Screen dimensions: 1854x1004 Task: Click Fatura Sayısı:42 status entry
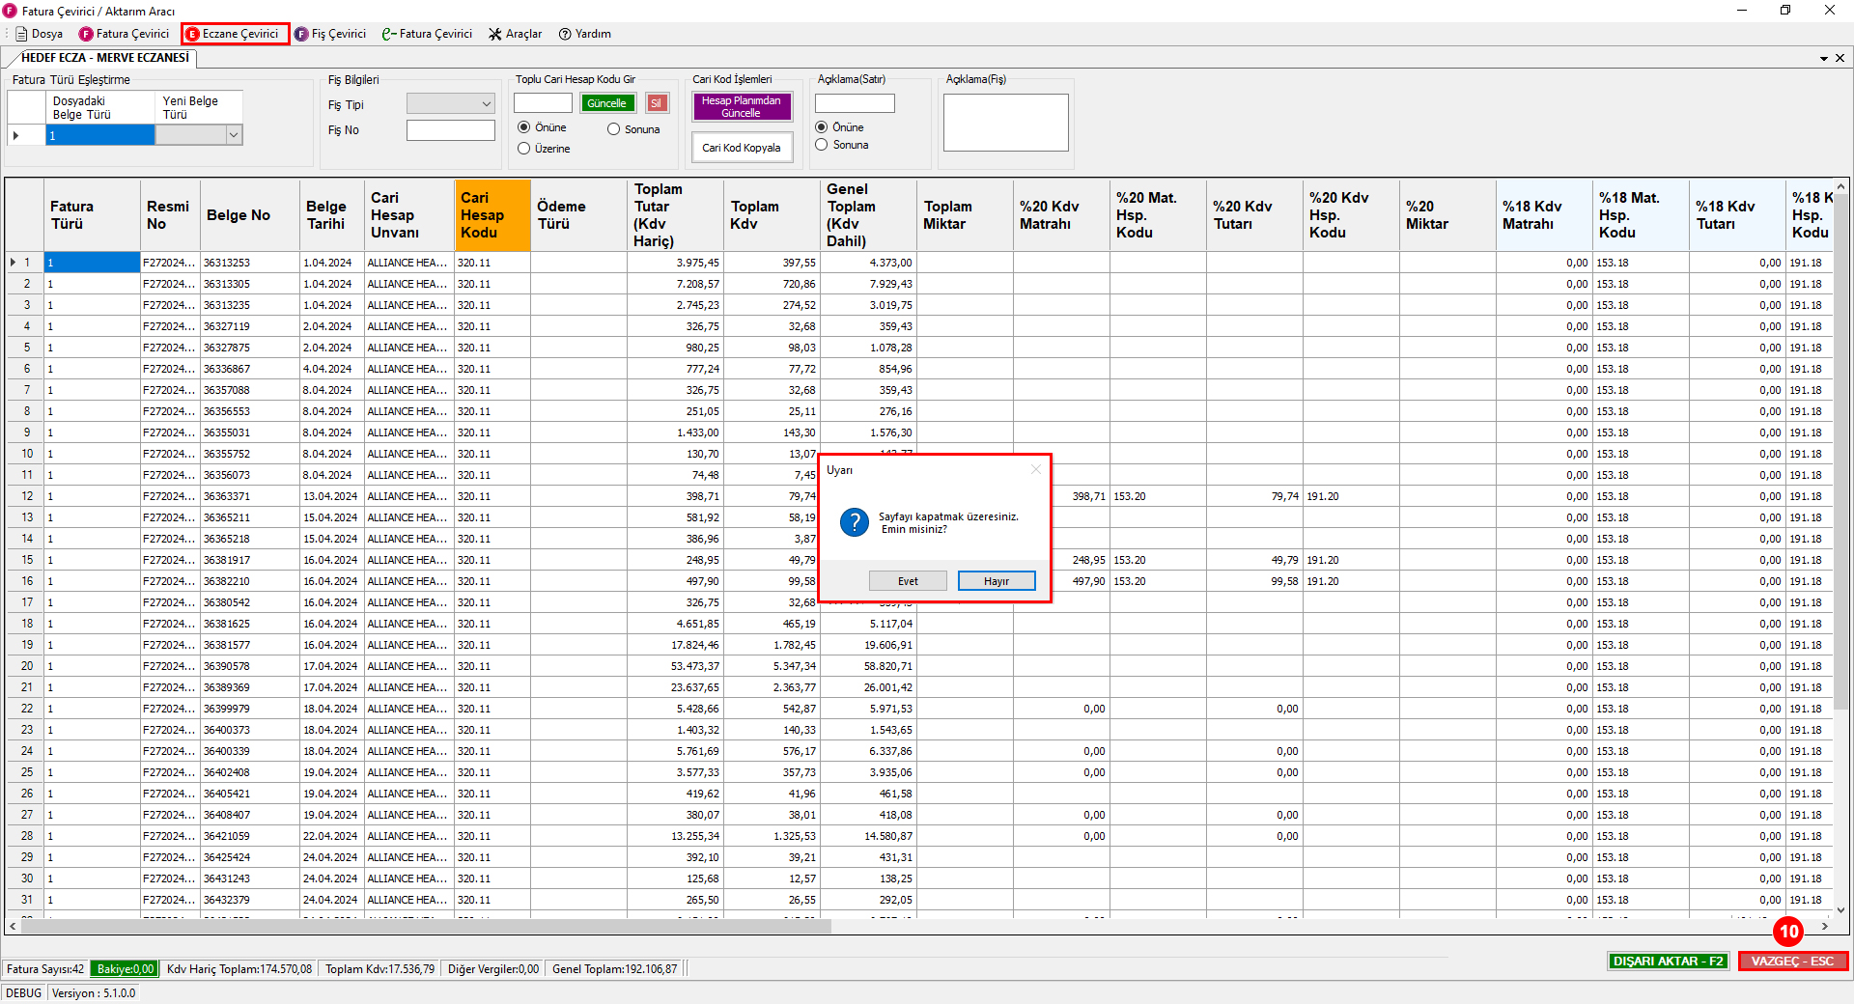pos(45,969)
